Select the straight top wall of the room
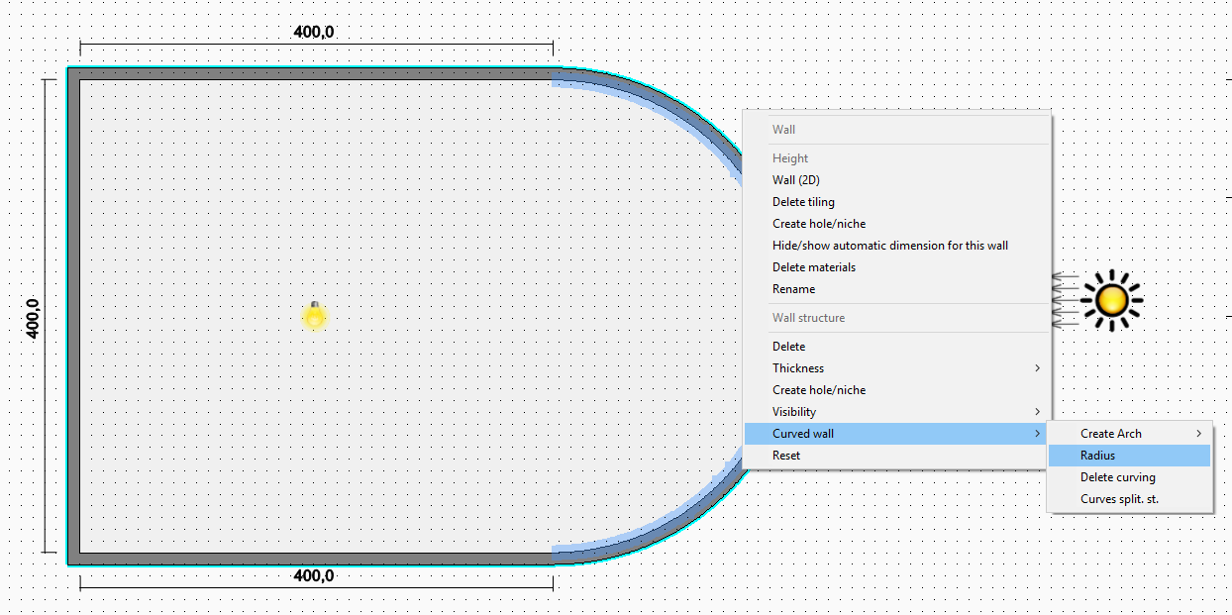This screenshot has height=615, width=1232. (x=310, y=73)
